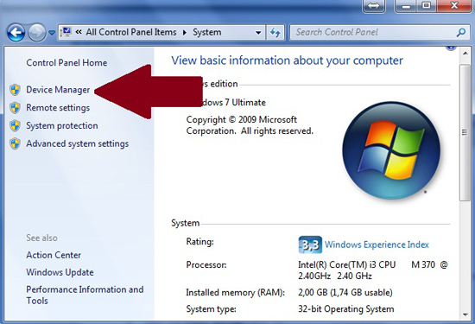Click the shield icon beside Device Manager
The image size is (475, 324).
(x=15, y=90)
